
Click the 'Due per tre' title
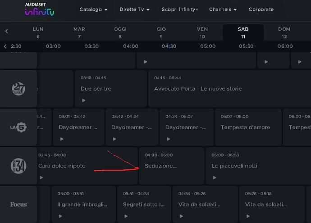(96, 89)
